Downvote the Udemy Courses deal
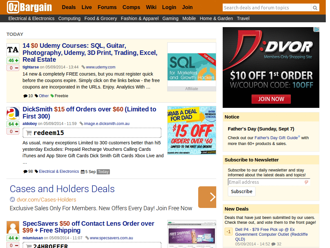The width and height of the screenshot is (330, 248). (x=13, y=68)
